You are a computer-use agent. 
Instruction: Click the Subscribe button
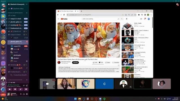click(x=75, y=63)
